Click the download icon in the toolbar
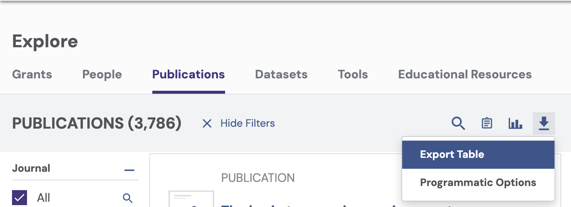Screen dimensions: 571x207 tap(544, 123)
